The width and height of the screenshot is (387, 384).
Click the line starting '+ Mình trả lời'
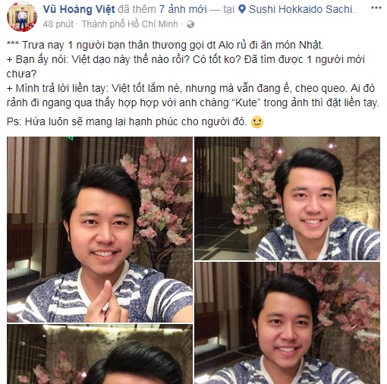193,96
